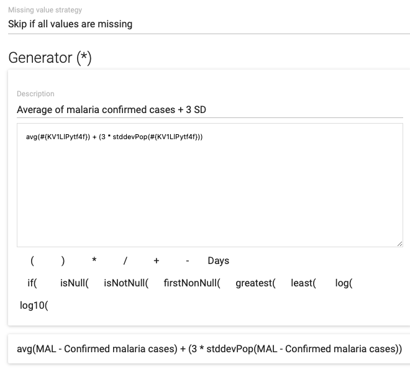This screenshot has height=369, width=410.
Task: Add the isNotNull( function
Action: (x=126, y=283)
